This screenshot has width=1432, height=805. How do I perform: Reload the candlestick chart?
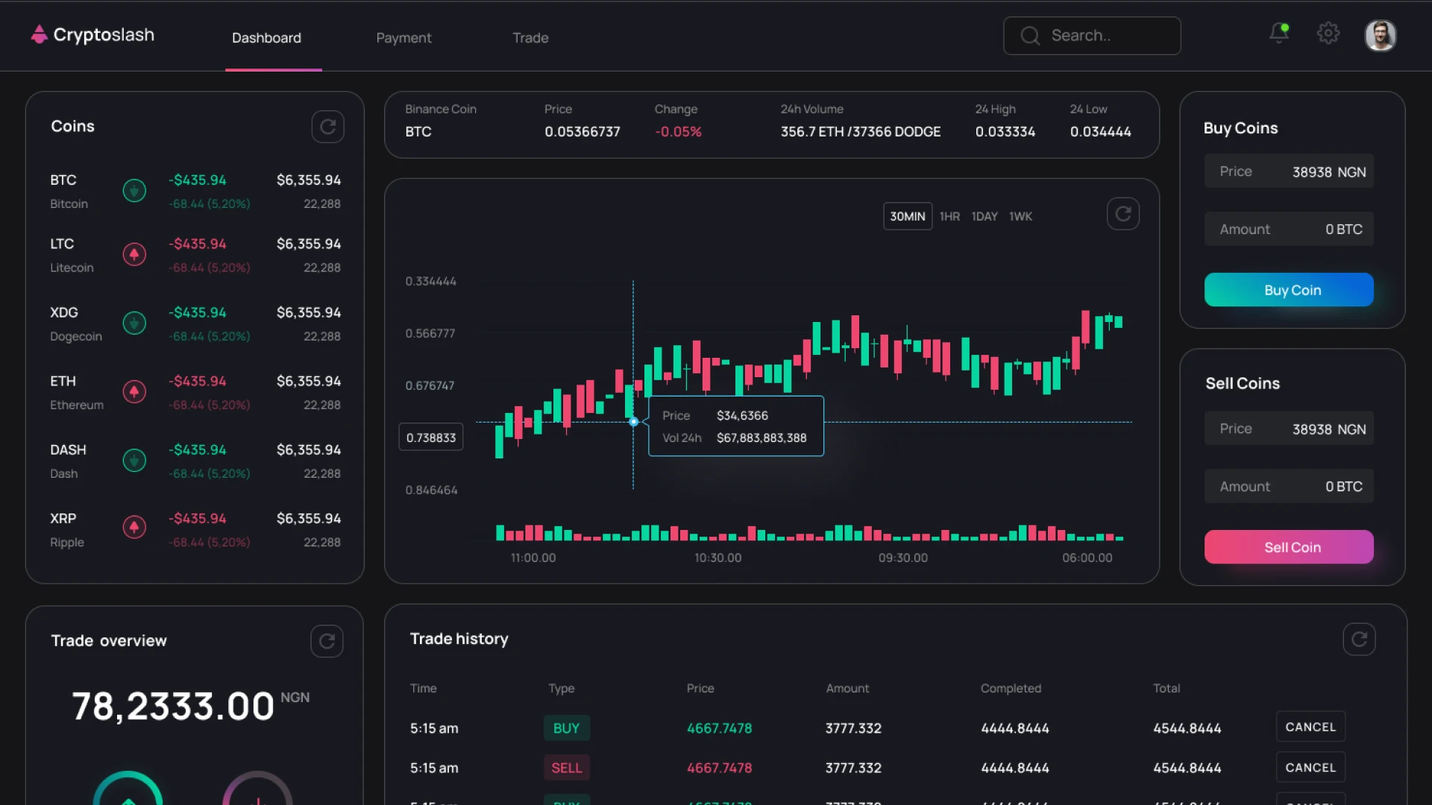(1123, 214)
